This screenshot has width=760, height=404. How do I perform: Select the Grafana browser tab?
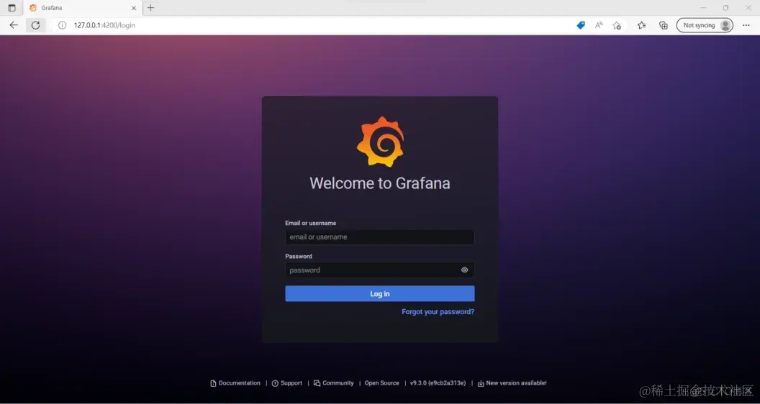82,8
